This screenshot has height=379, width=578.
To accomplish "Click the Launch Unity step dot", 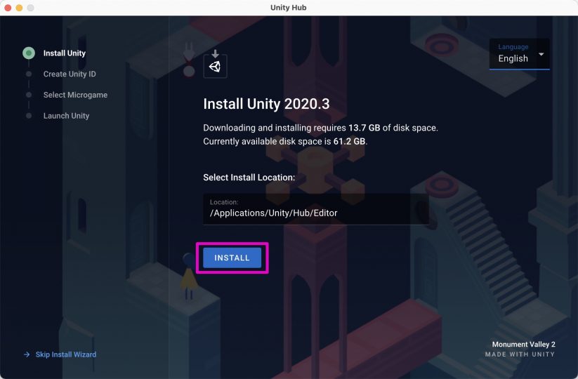I will (x=29, y=116).
